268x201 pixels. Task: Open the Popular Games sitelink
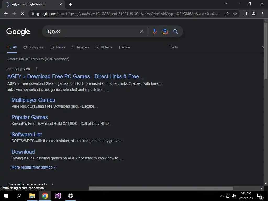click(30, 117)
